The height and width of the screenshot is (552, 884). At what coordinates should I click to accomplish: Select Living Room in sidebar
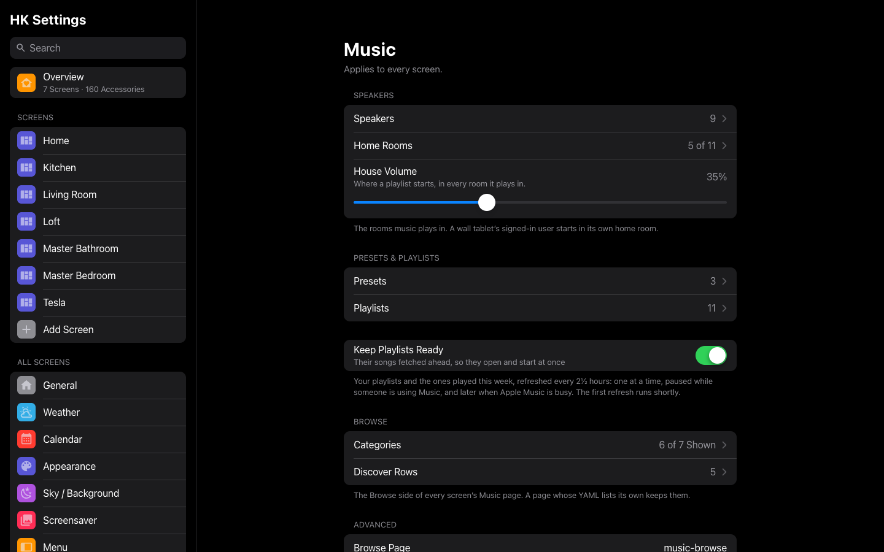click(x=98, y=194)
